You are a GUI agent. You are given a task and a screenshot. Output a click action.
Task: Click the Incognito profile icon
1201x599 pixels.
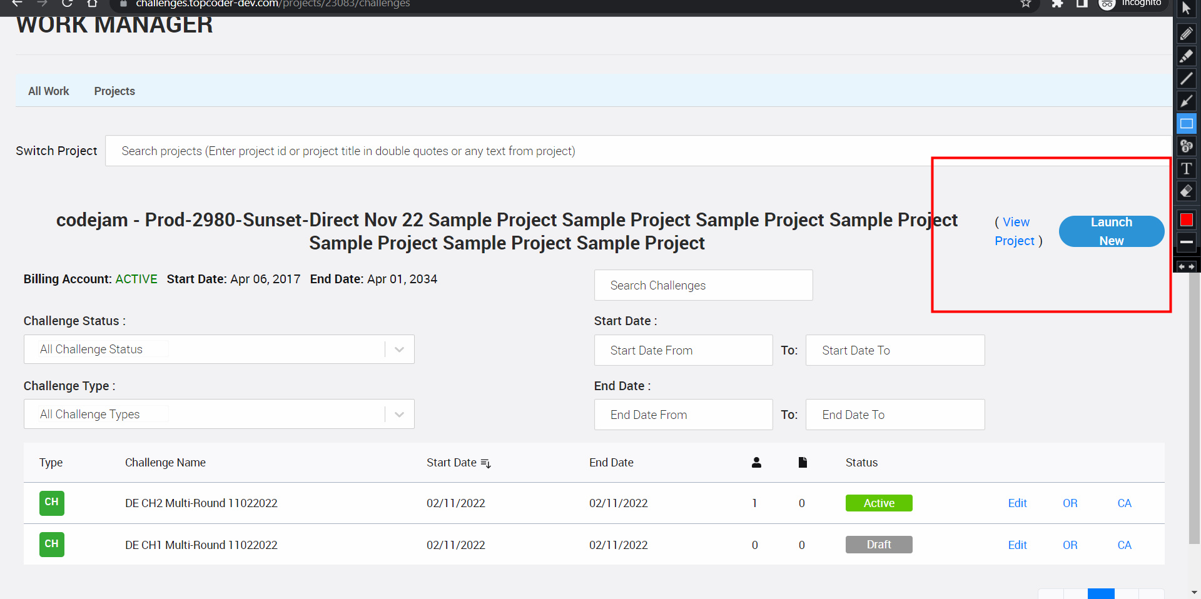point(1107,4)
